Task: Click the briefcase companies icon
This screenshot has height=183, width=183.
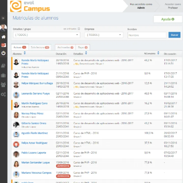Action: click(x=4, y=75)
